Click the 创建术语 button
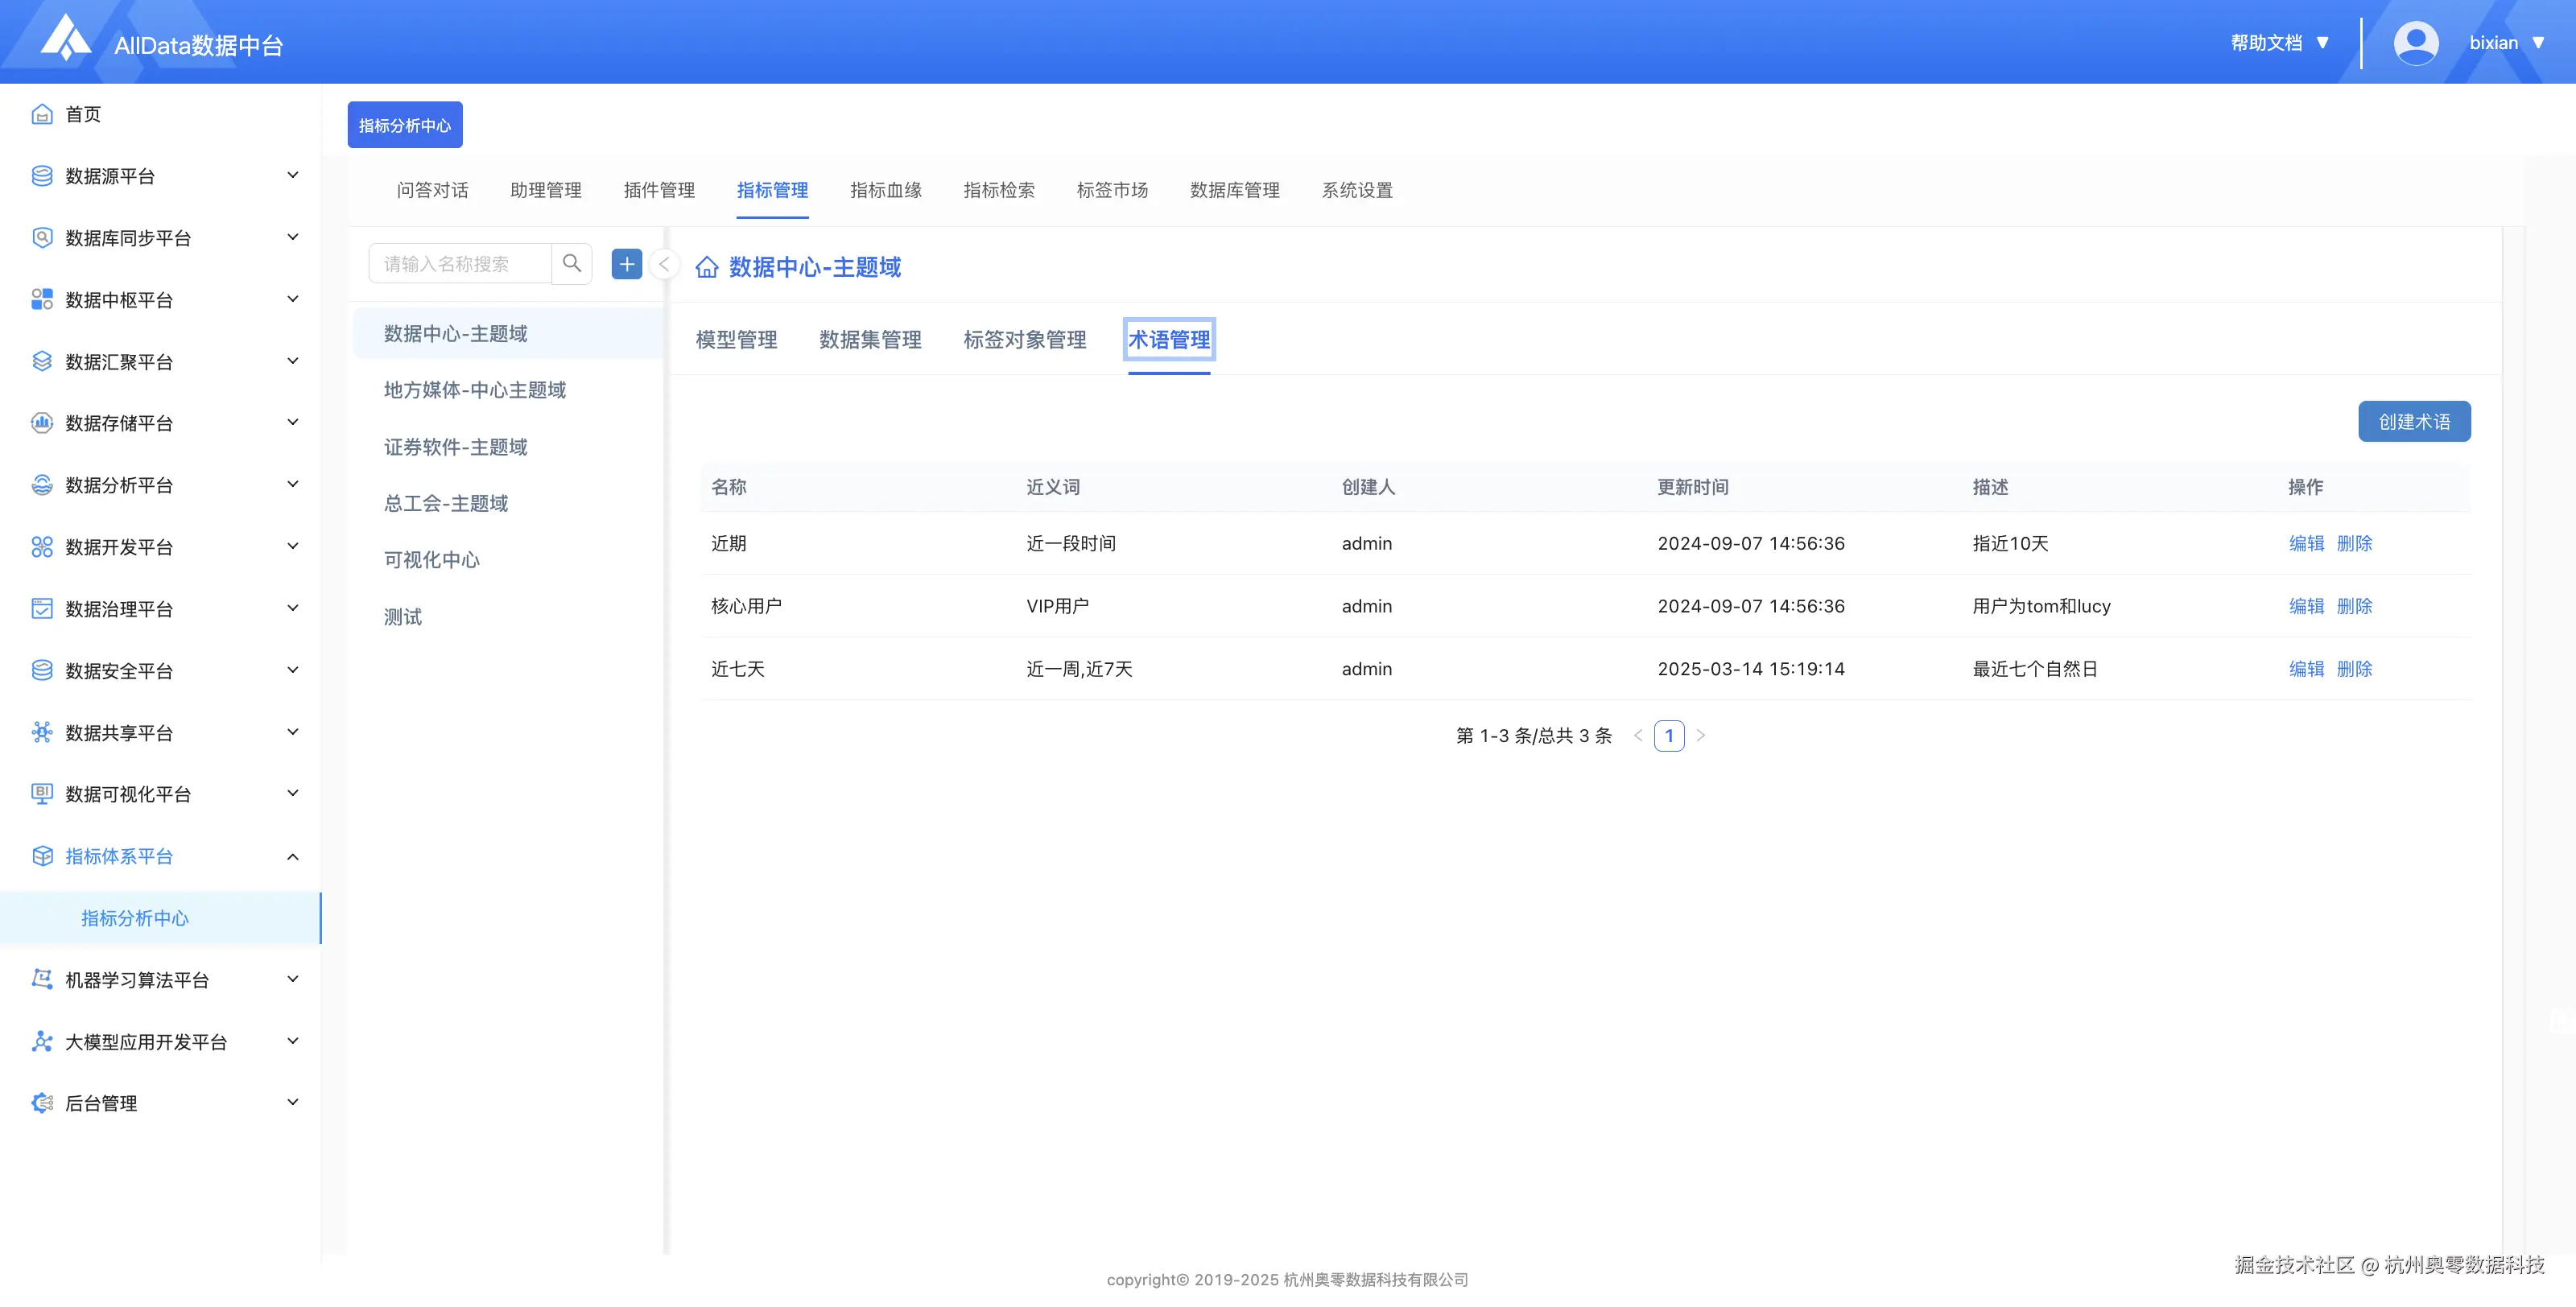 pos(2413,421)
